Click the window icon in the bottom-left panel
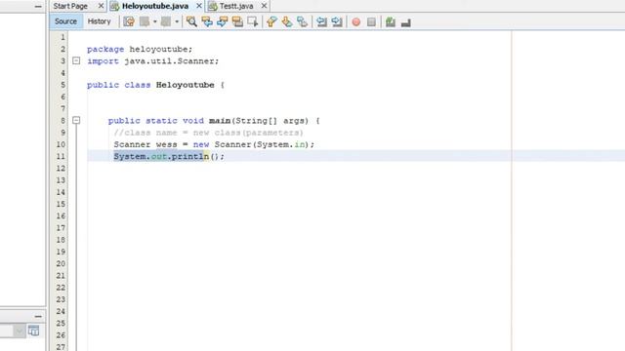The image size is (625, 351). [34, 331]
